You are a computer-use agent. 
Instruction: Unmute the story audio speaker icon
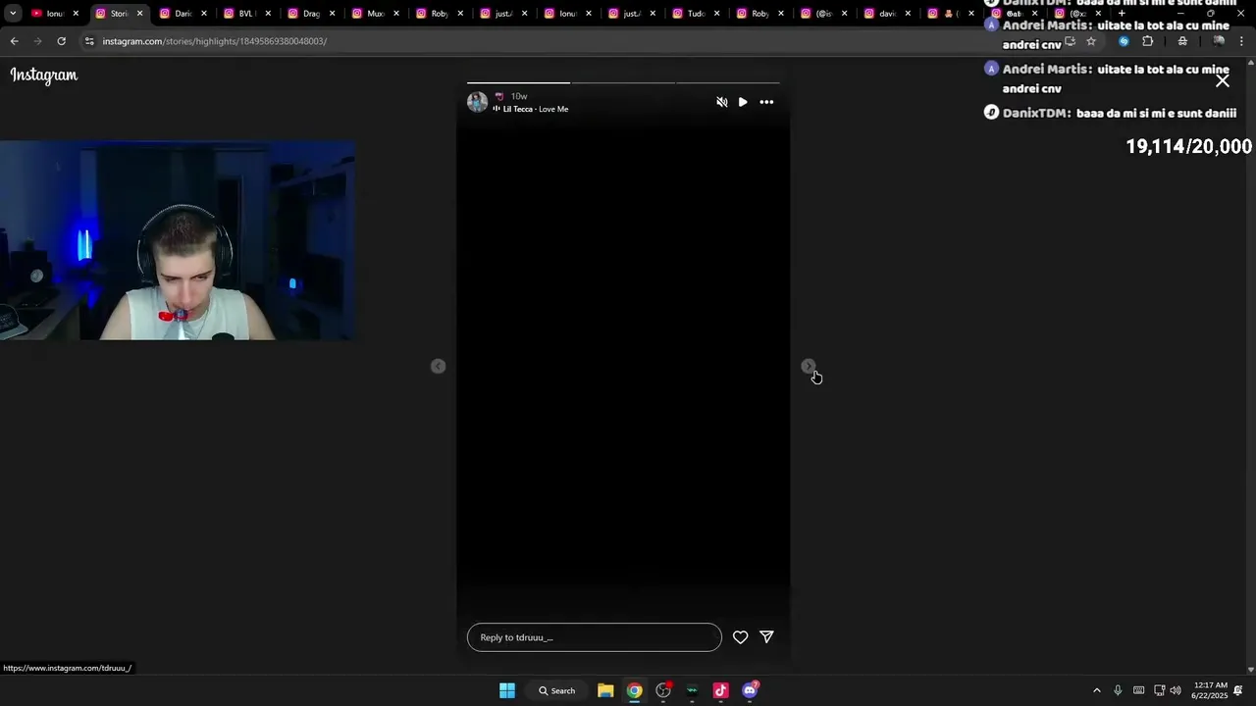pyautogui.click(x=722, y=102)
